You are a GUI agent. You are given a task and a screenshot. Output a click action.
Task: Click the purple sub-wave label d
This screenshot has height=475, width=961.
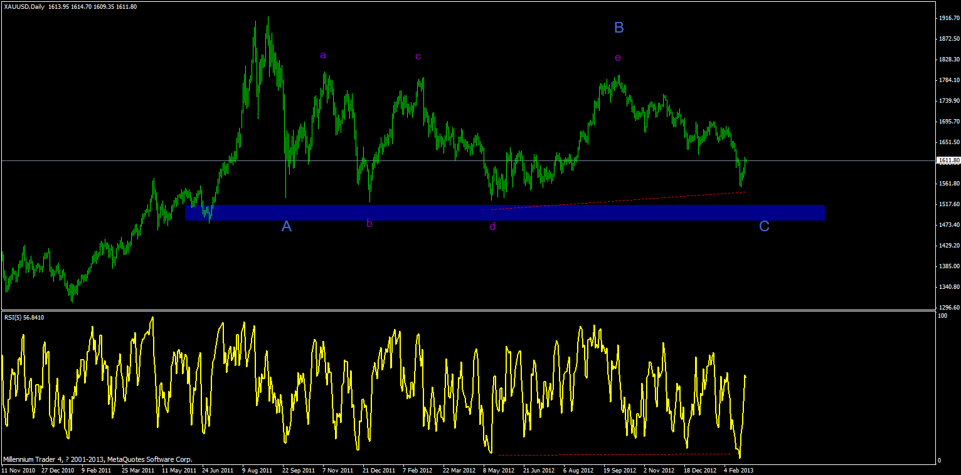coord(492,226)
